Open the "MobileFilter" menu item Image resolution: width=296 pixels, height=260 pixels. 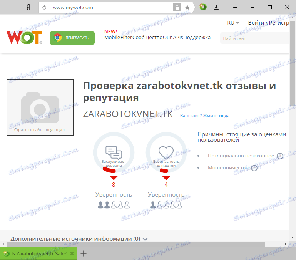click(118, 38)
